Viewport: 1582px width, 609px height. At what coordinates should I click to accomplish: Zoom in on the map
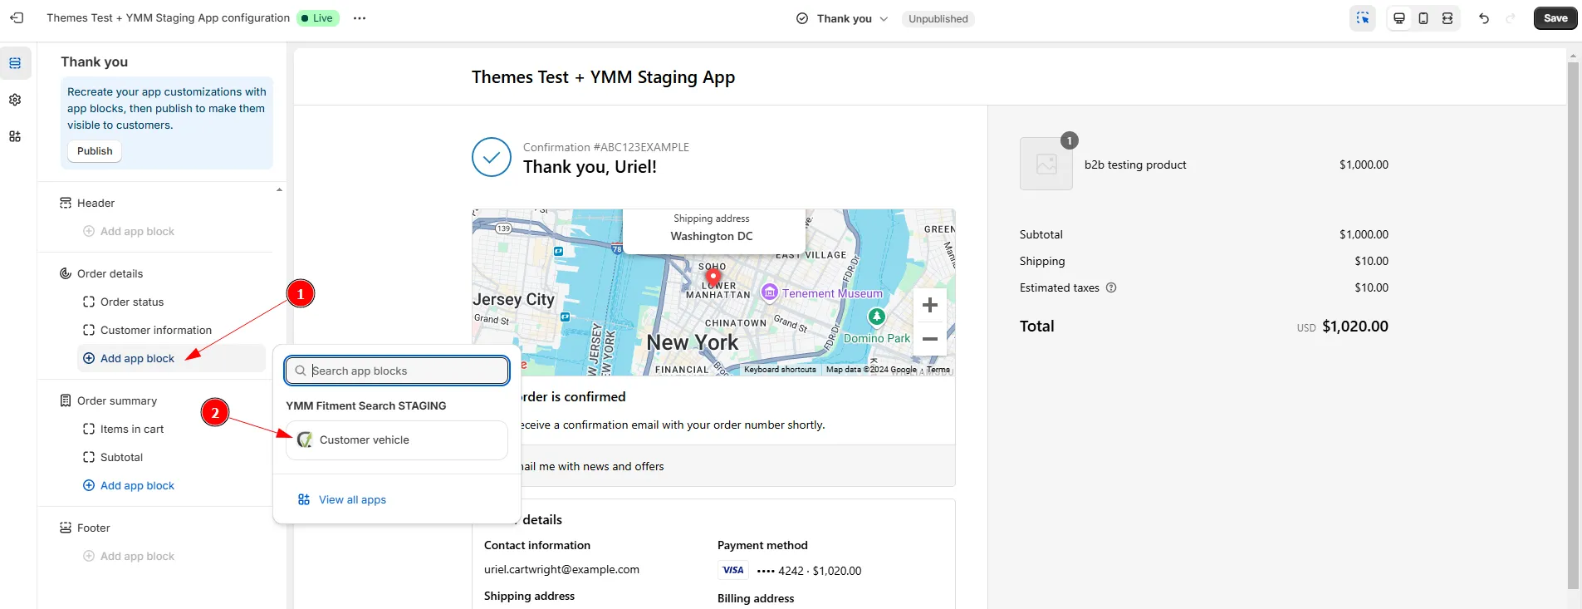[x=930, y=305]
